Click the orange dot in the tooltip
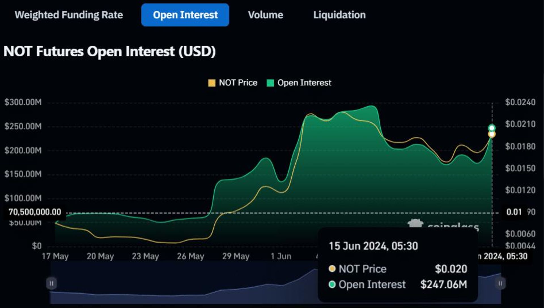 333,269
